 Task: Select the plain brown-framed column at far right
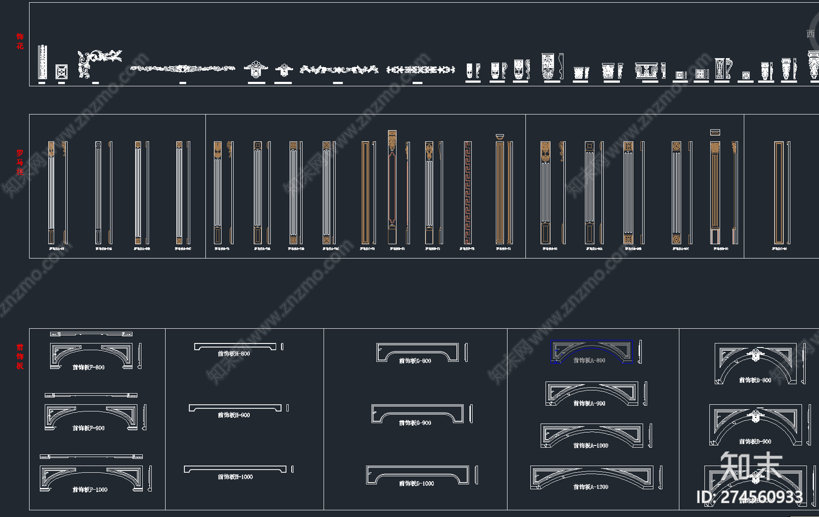pyautogui.click(x=779, y=193)
